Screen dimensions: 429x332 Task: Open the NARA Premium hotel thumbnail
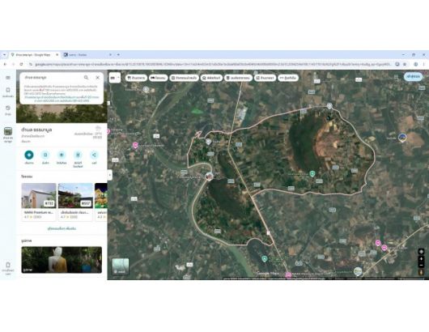click(39, 196)
